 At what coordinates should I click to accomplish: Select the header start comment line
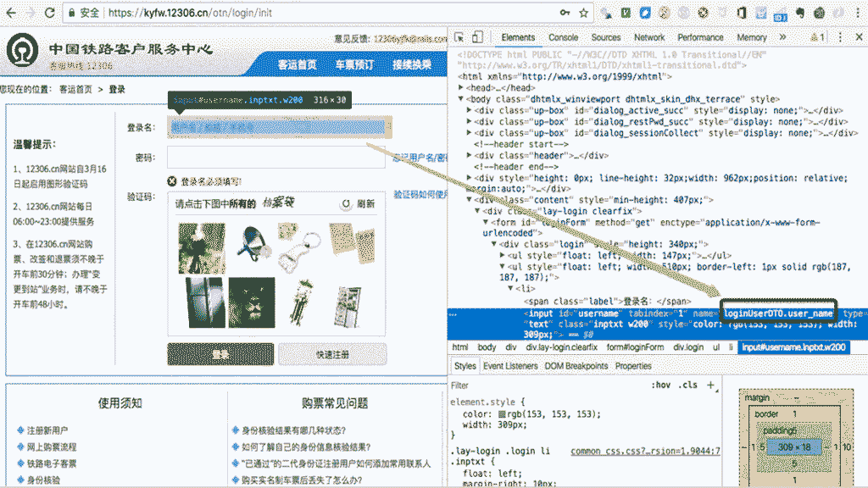click(x=521, y=144)
